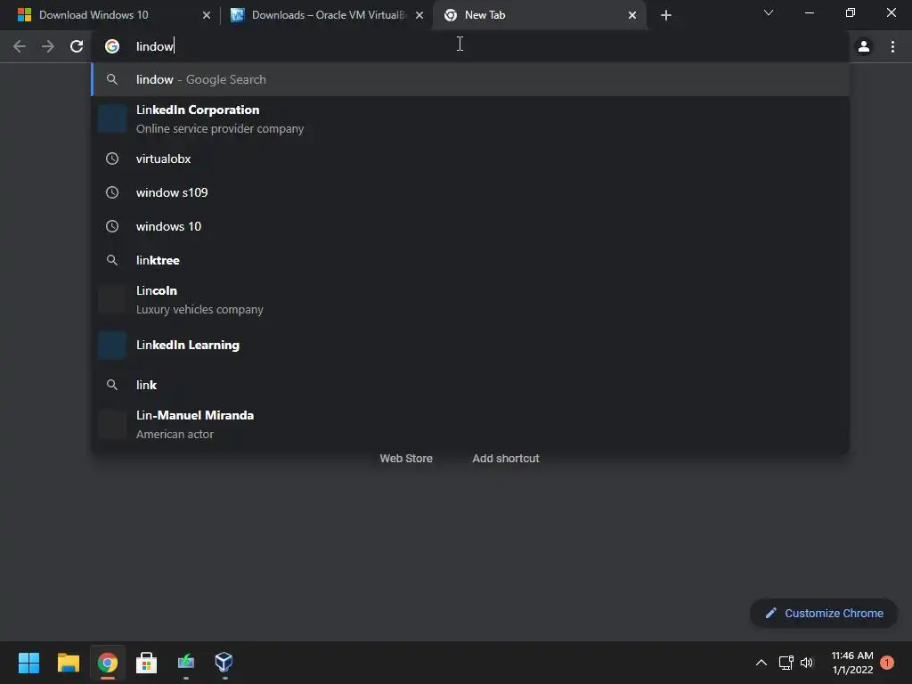Open the Windows Start menu
The image size is (912, 684).
[28, 663]
